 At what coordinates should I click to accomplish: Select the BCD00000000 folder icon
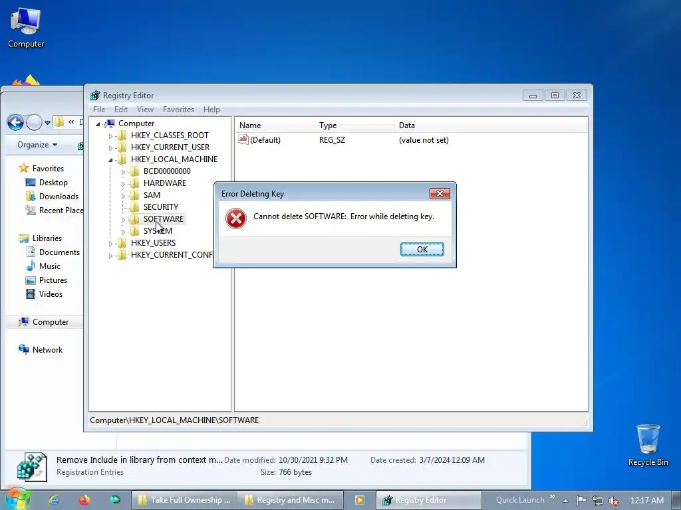click(x=134, y=171)
